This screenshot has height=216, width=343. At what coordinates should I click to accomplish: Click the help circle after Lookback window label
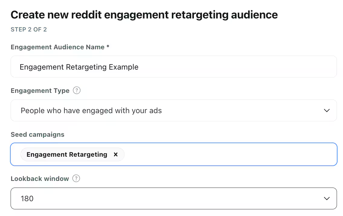pyautogui.click(x=77, y=178)
